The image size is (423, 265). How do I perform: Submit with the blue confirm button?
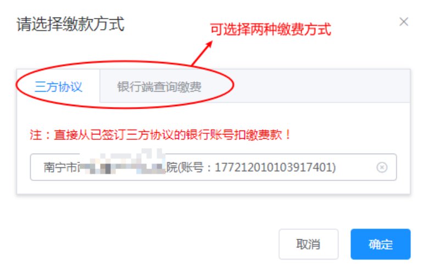380,244
